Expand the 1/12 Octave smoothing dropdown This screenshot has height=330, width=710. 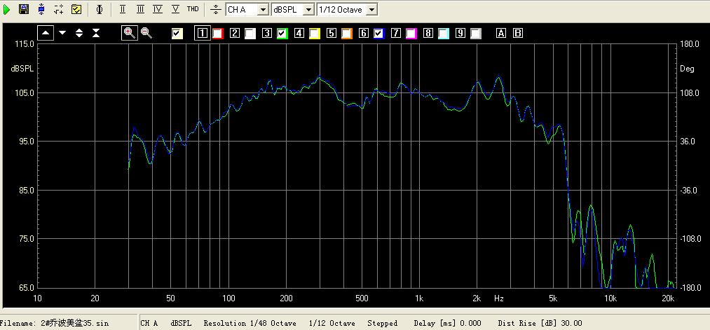[x=371, y=9]
